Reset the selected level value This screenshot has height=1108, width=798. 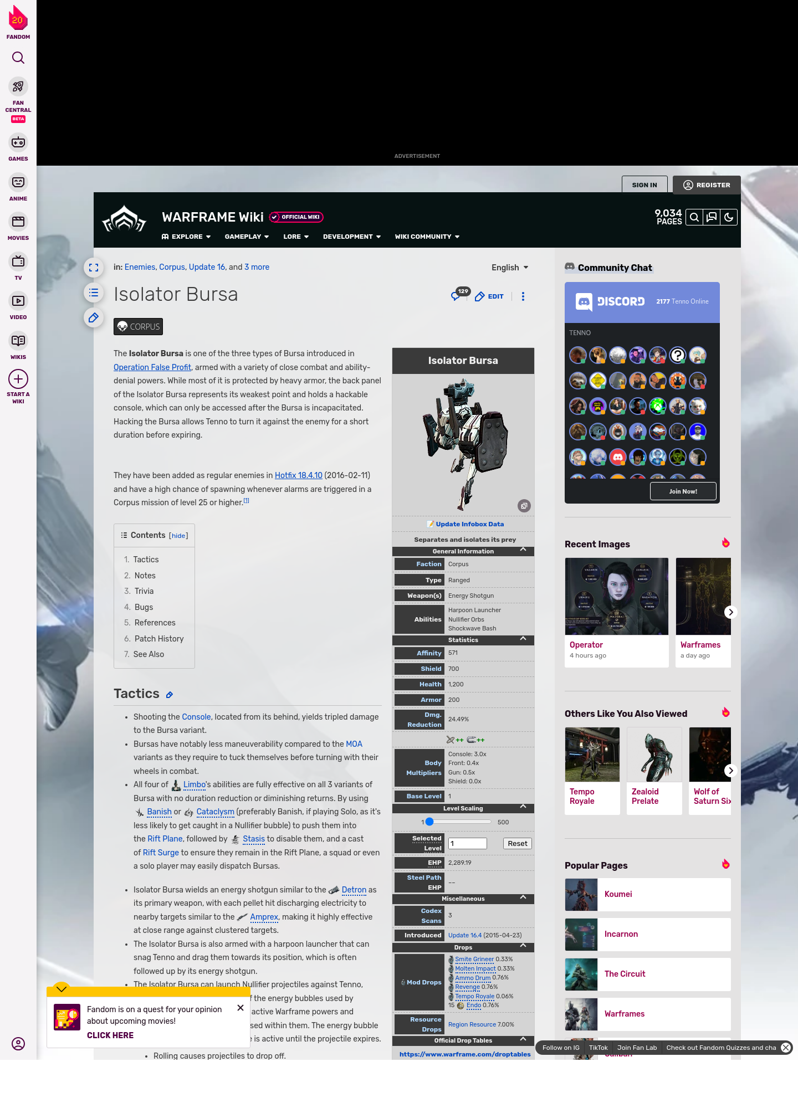[518, 843]
